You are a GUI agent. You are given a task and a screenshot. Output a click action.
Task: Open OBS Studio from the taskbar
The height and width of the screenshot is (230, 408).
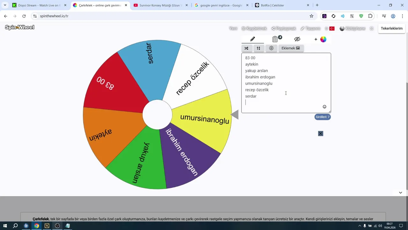pyautogui.click(x=57, y=226)
